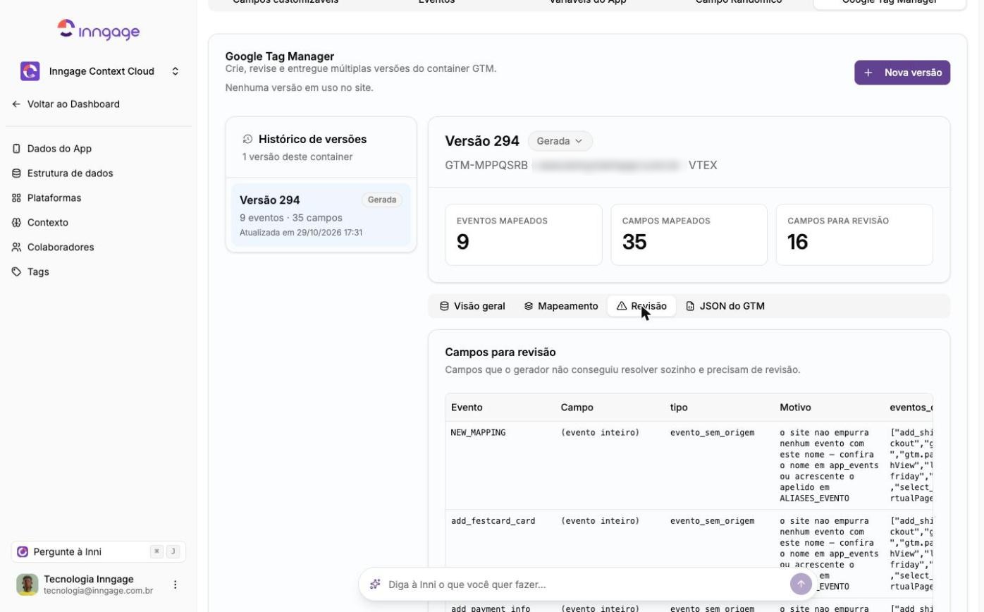Click the tipo column header
Image resolution: width=984 pixels, height=612 pixels.
679,408
